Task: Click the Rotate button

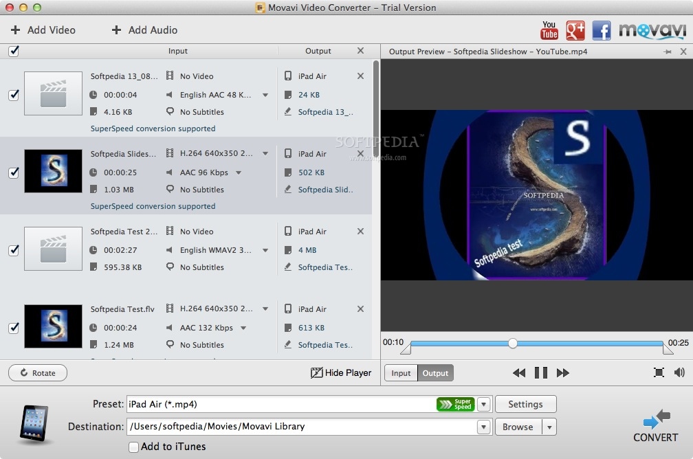Action: [x=38, y=373]
